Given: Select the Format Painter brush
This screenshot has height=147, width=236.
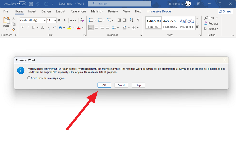Looking at the screenshot, I should click(x=14, y=29).
